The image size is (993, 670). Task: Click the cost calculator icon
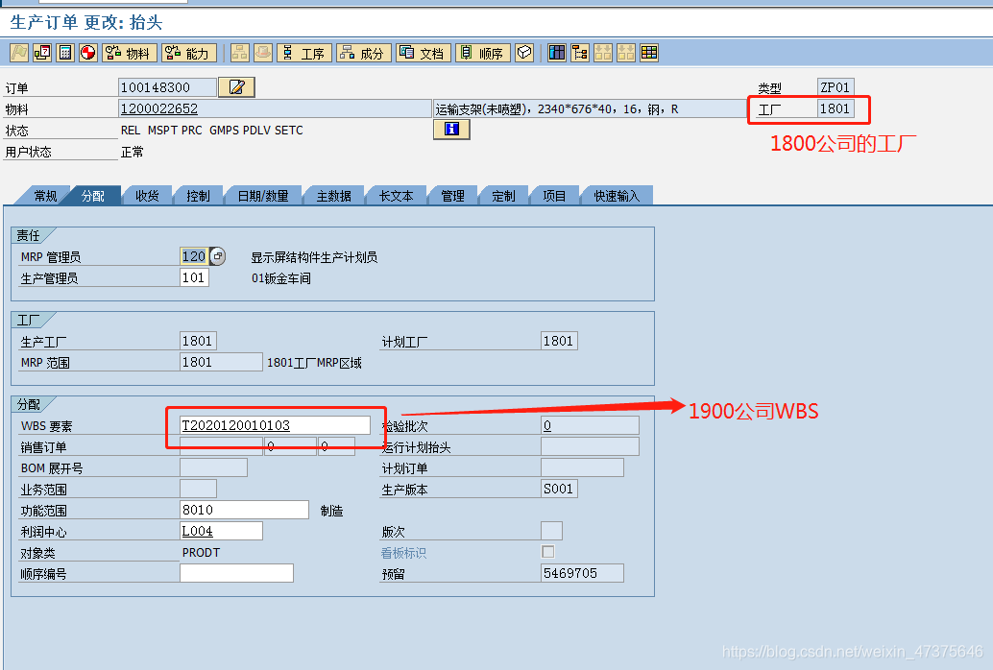(65, 53)
